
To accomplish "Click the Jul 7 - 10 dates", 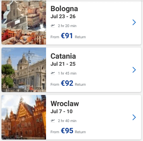I will tap(62, 111).
